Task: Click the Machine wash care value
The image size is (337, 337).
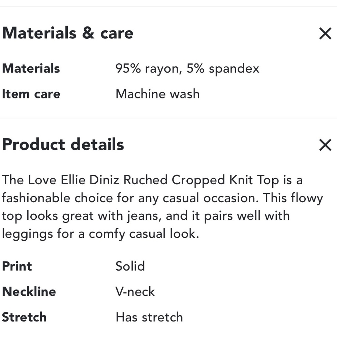Action: pyautogui.click(x=157, y=94)
